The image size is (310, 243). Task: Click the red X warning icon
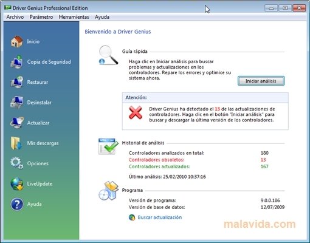pyautogui.click(x=136, y=112)
